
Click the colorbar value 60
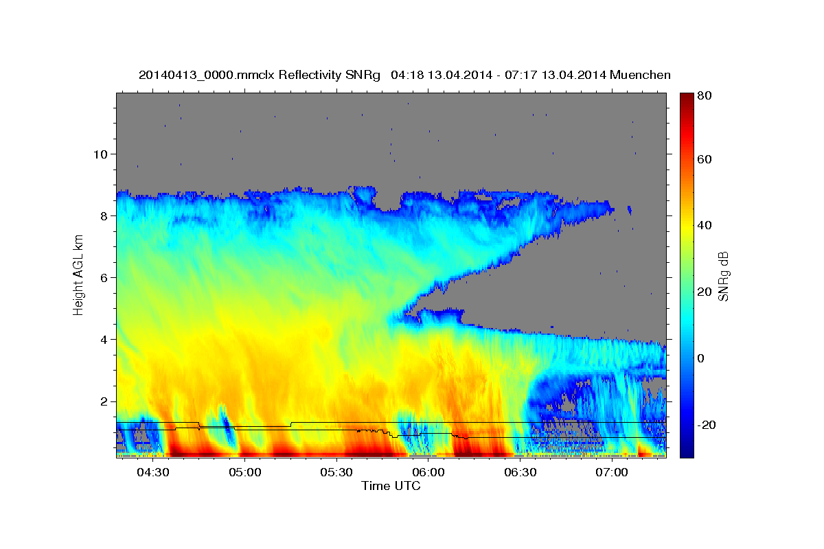[x=705, y=159]
